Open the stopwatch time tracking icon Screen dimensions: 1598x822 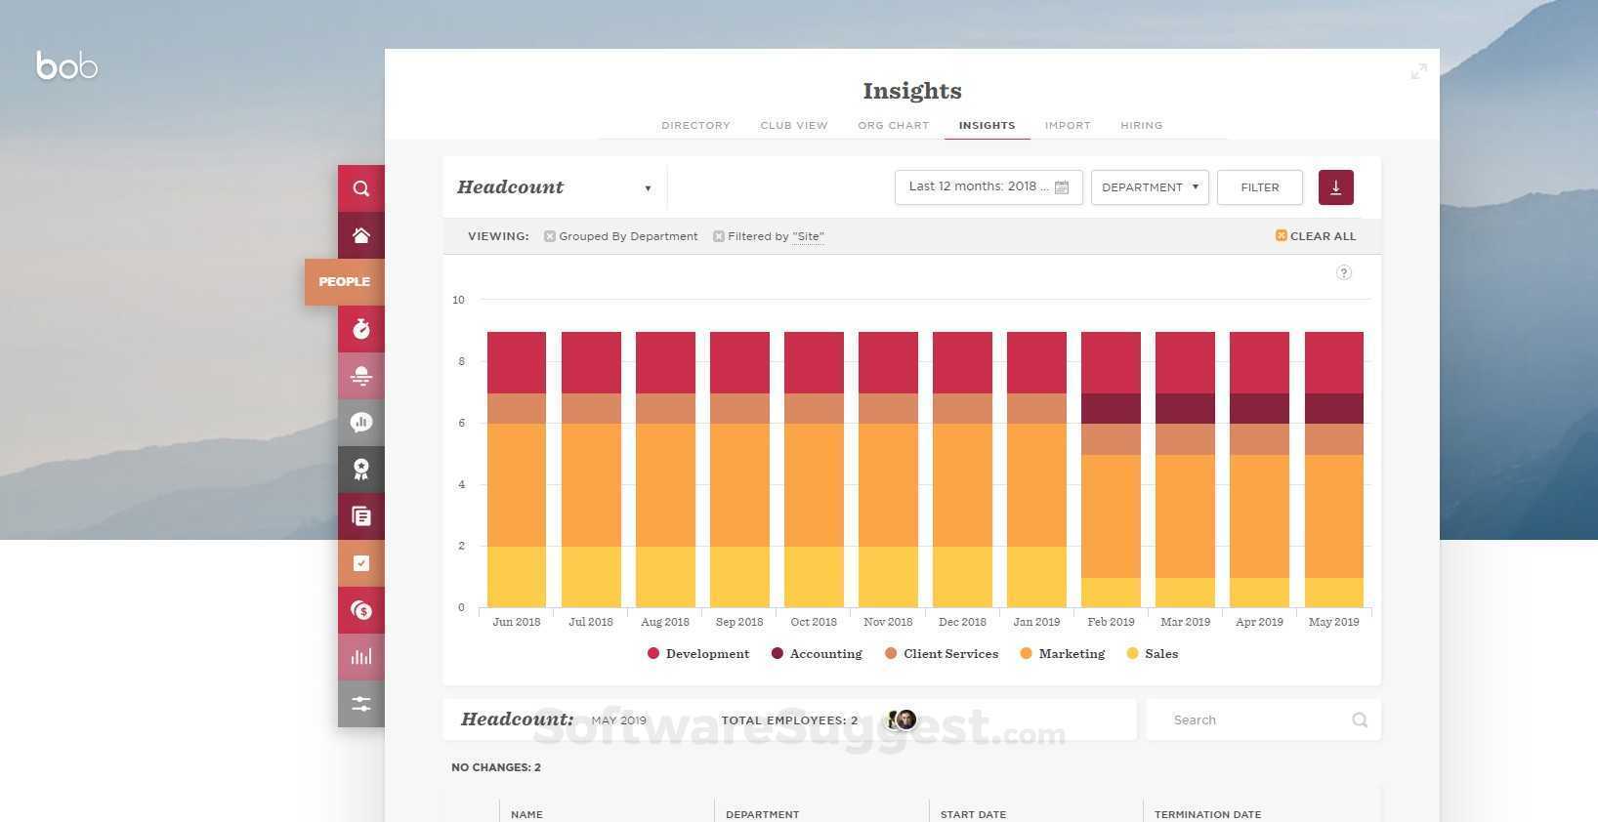tap(361, 329)
